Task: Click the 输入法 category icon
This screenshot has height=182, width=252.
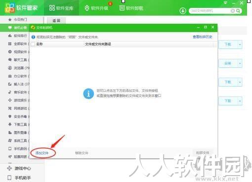Action: point(10,84)
